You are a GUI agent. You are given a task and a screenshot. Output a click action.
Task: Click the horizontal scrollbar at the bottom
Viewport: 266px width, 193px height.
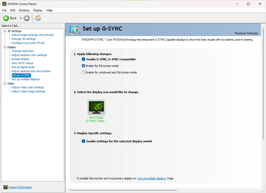pos(123,190)
